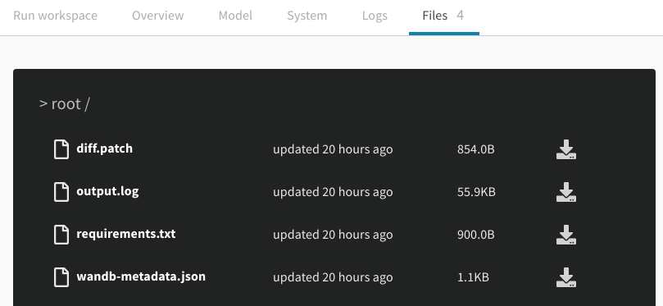The image size is (663, 306).
Task: Click the file icon beside diff.patch
Action: pyautogui.click(x=61, y=149)
